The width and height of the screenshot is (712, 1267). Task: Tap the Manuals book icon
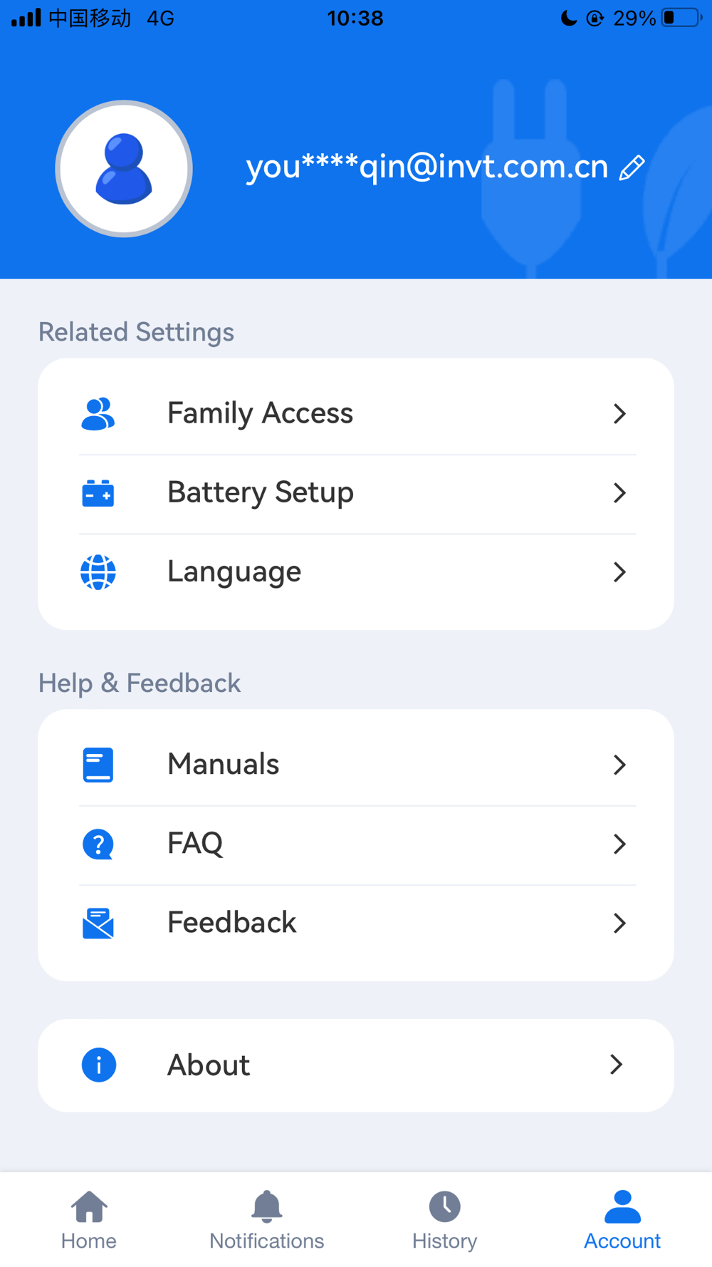pyautogui.click(x=98, y=765)
